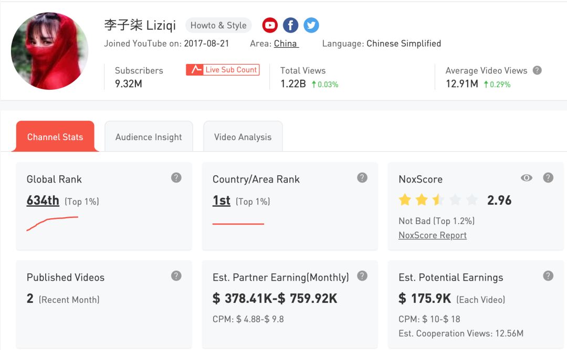Open the YouTube channel icon link
The width and height of the screenshot is (567, 350).
[x=270, y=25]
